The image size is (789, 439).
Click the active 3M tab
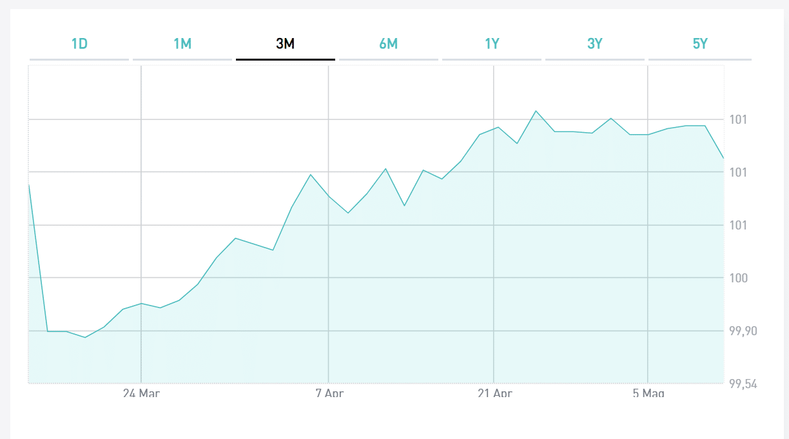point(286,44)
